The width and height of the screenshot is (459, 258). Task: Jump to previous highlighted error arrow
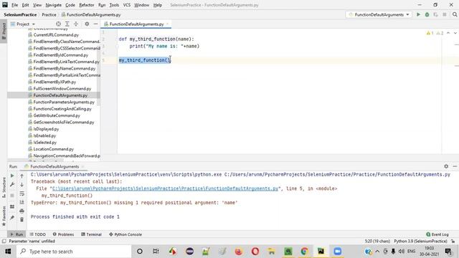448,33
